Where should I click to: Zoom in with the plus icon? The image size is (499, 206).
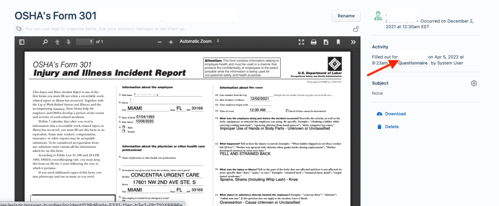click(171, 42)
